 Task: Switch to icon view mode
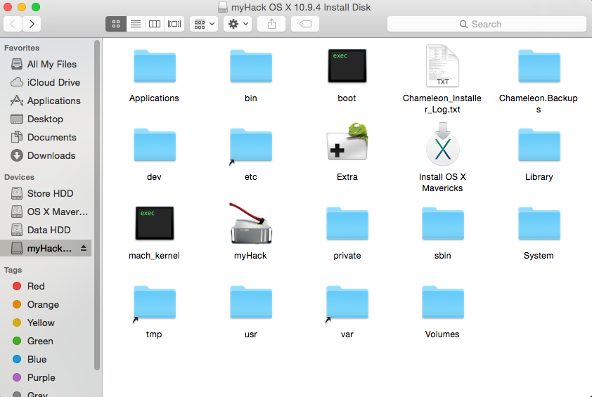click(116, 24)
